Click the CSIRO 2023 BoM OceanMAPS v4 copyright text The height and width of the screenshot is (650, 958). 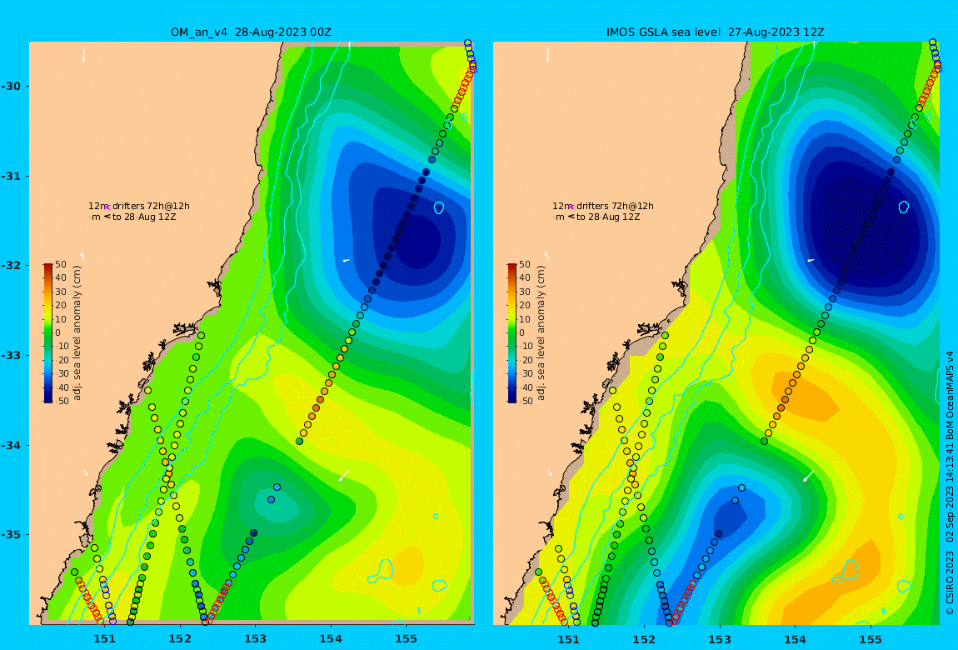click(950, 482)
